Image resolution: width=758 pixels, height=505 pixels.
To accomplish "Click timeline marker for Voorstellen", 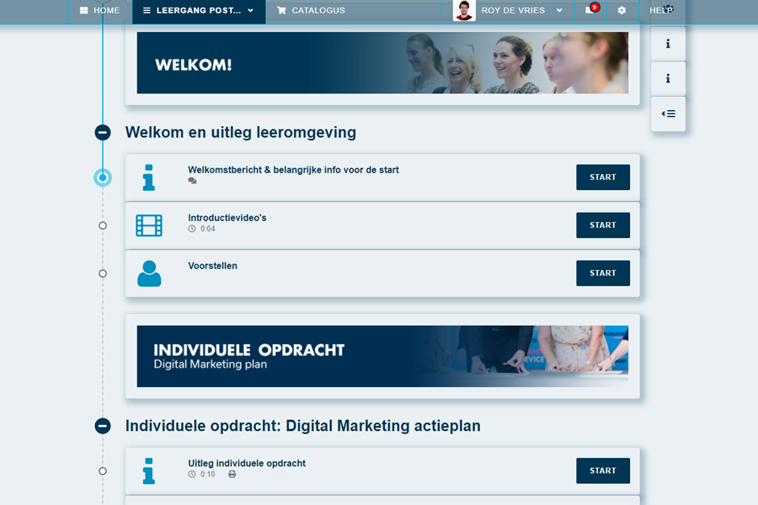I will [x=103, y=274].
